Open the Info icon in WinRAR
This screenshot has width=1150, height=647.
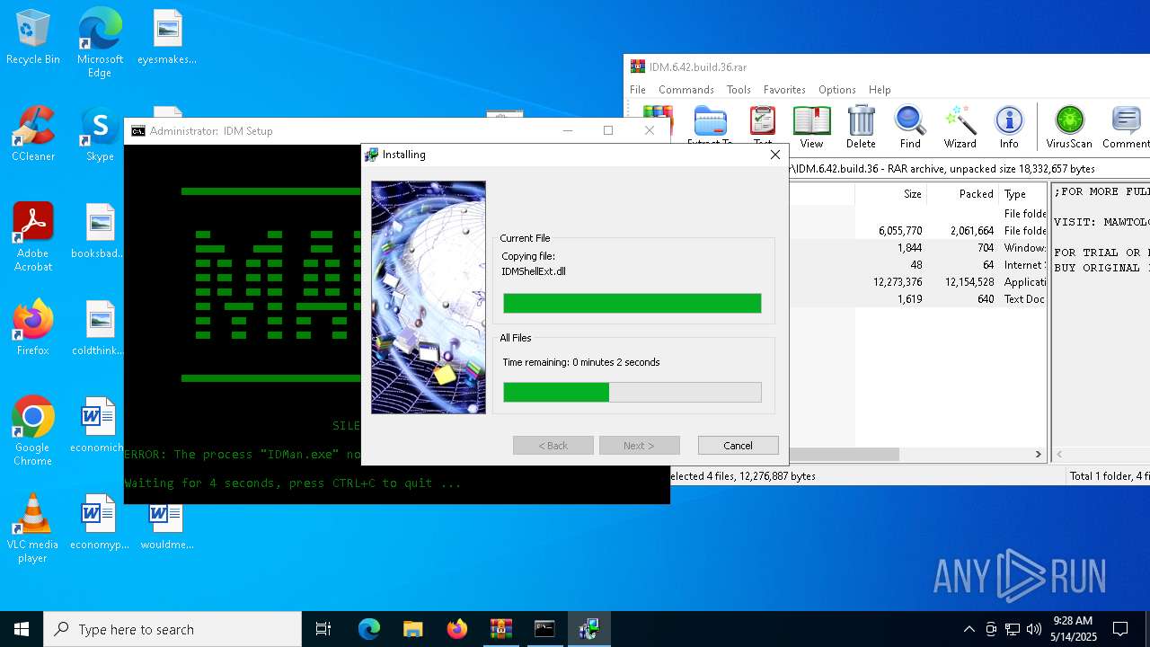click(x=1009, y=127)
